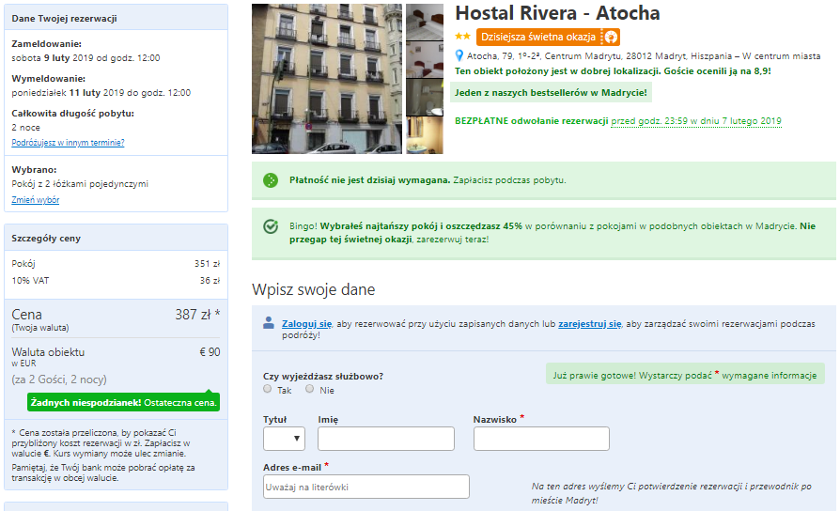Viewport: 840px width, 511px height.
Task: Focus the Adres e-mail field
Action: 366,487
